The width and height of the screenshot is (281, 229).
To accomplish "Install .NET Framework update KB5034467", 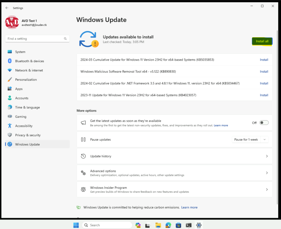I will [264, 83].
